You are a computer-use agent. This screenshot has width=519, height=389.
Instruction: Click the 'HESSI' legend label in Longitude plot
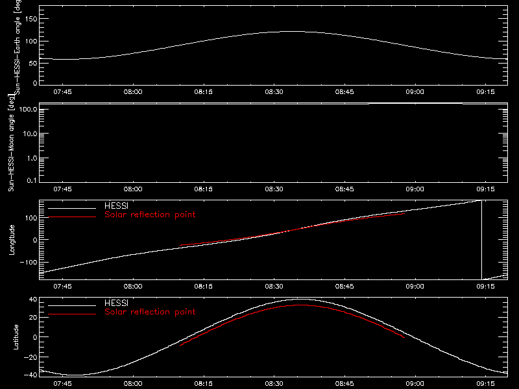116,206
